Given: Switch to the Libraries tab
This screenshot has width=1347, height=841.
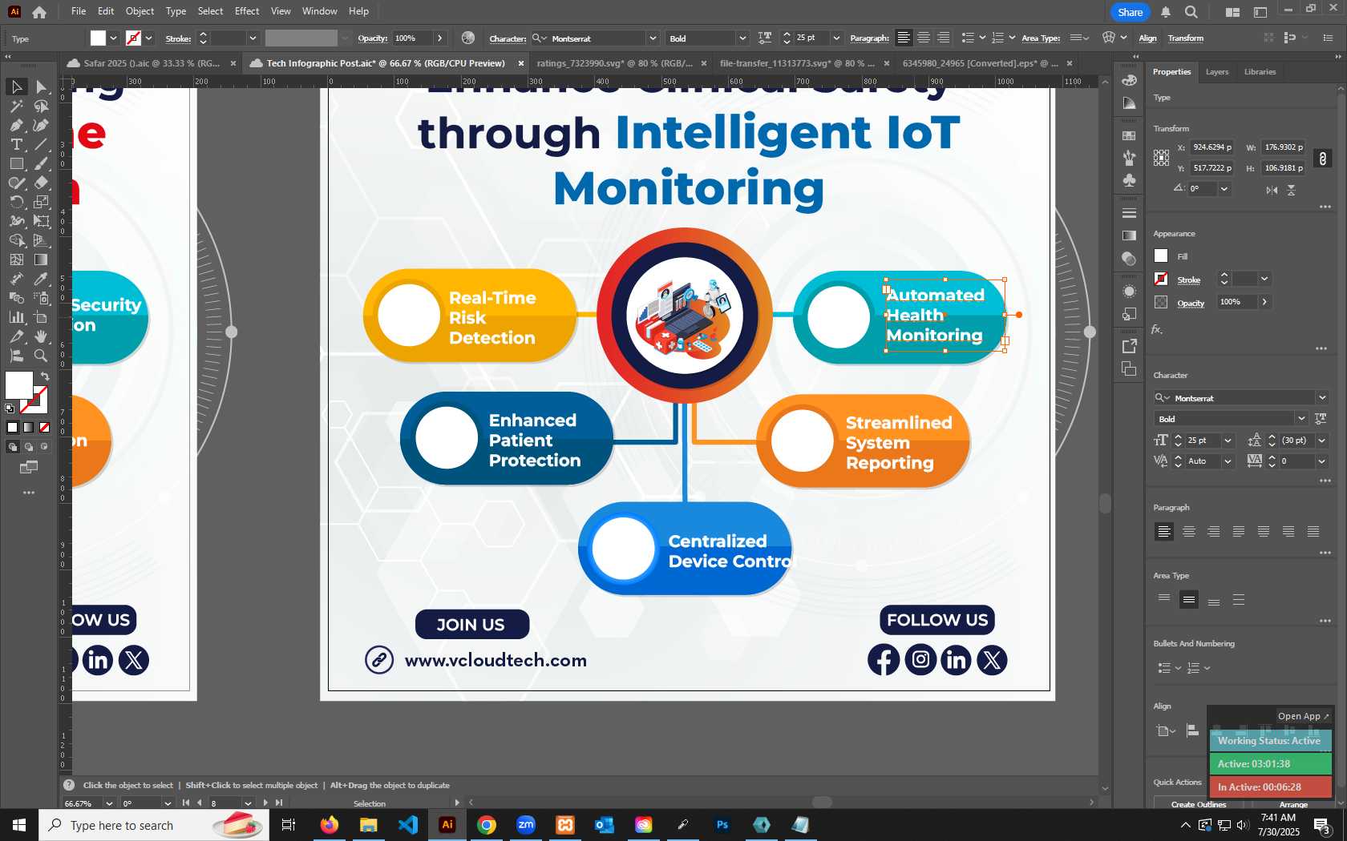Looking at the screenshot, I should click(1260, 72).
